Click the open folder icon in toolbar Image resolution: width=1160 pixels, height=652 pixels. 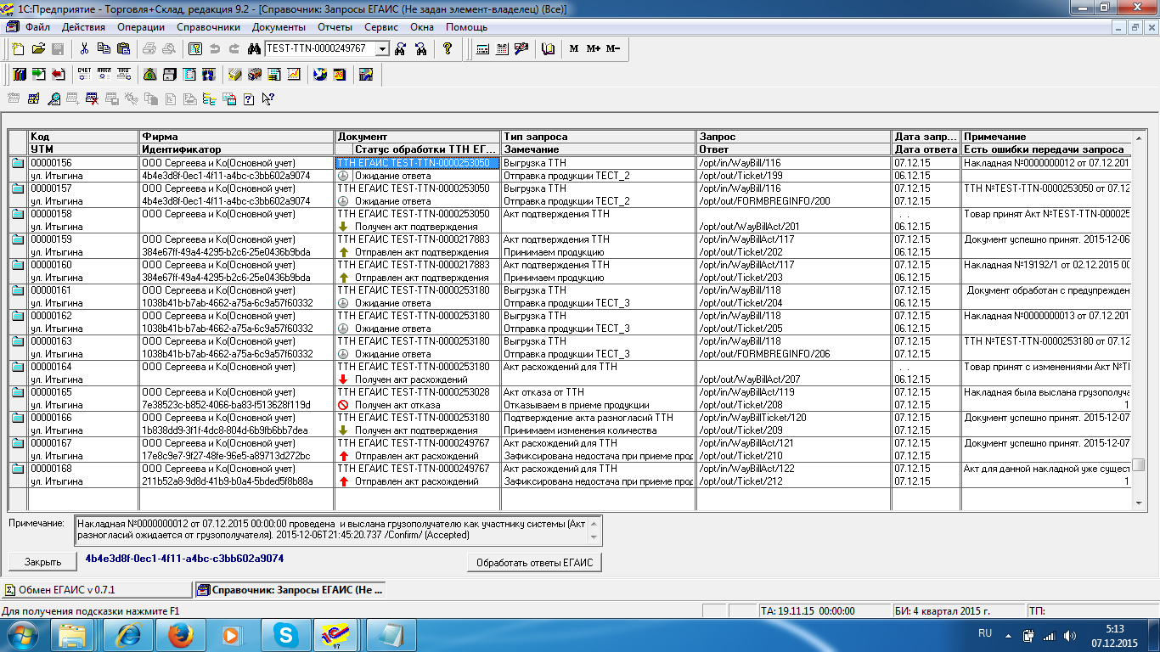click(38, 49)
